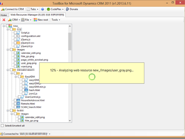Collapse the second Images folder near bottom
This screenshot has width=185, height=139.
click(x=12, y=114)
